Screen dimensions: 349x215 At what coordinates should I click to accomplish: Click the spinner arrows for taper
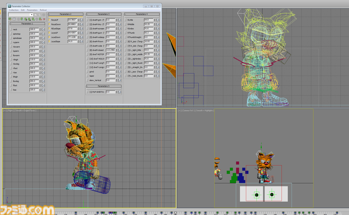(x=116, y=76)
